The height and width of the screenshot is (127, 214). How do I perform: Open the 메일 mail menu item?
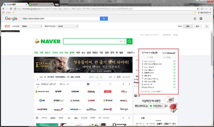point(36,53)
